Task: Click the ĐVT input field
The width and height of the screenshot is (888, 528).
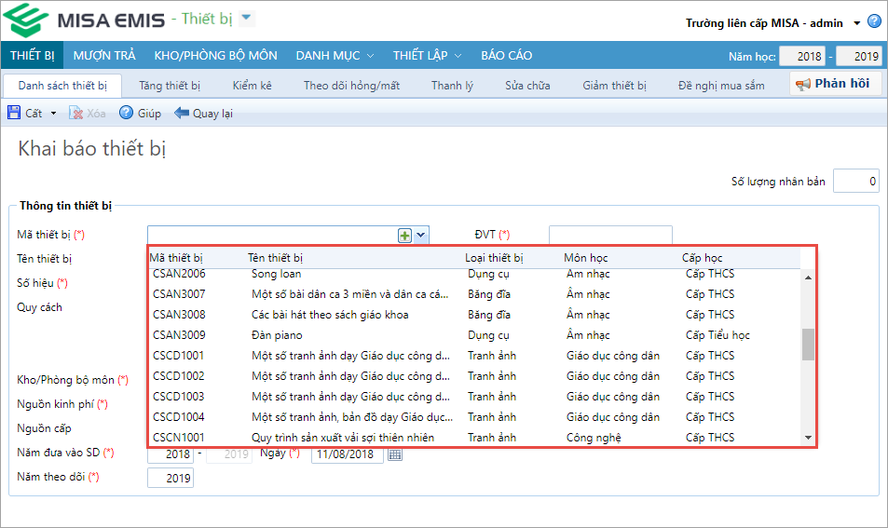Action: click(610, 236)
